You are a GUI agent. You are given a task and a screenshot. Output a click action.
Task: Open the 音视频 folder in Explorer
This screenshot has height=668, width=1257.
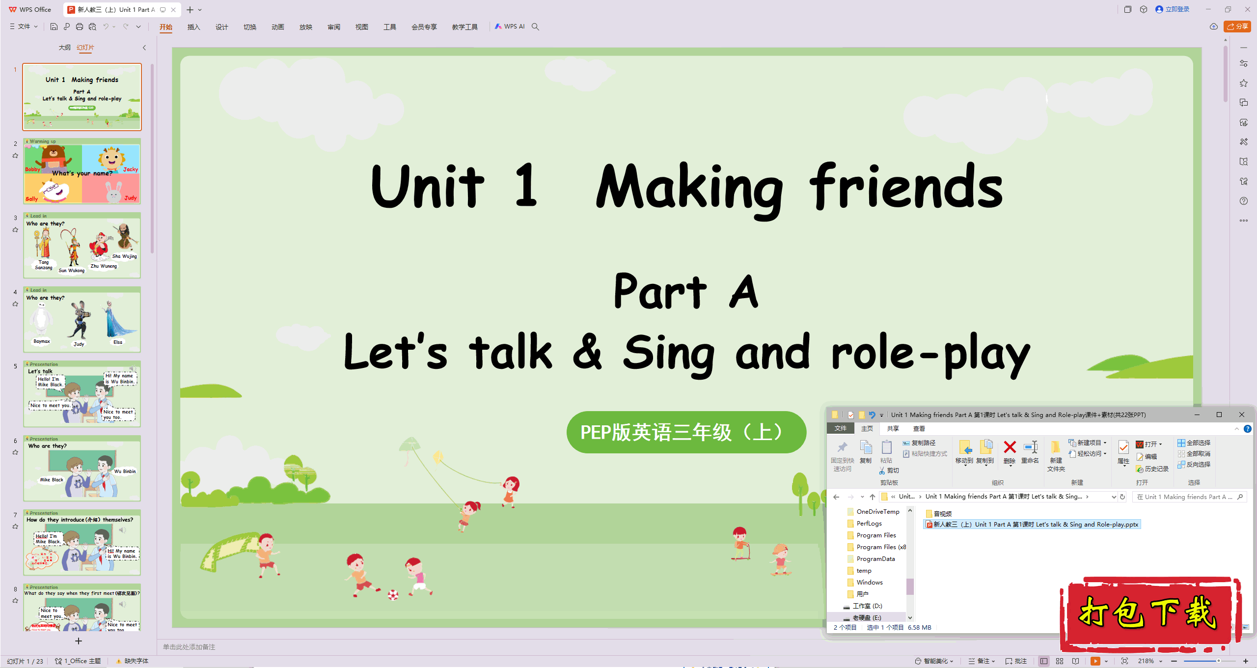939,514
